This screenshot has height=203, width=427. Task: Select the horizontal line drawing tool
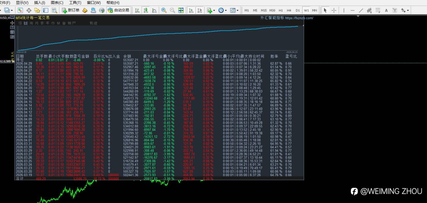click(352, 10)
